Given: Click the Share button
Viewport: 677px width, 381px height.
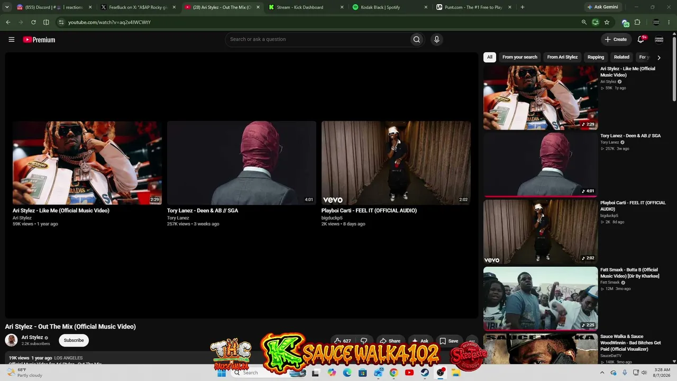Looking at the screenshot, I should tap(390, 341).
